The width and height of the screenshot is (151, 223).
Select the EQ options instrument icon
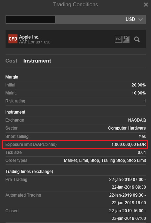(126, 39)
